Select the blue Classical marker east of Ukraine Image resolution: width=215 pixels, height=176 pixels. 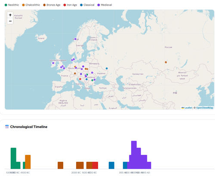tap(107, 69)
